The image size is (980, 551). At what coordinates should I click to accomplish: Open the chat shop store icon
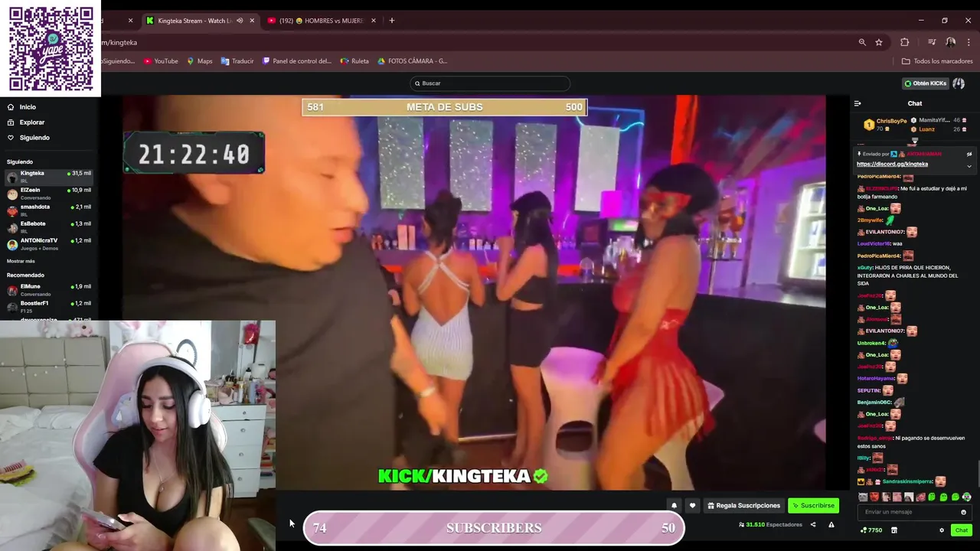tap(893, 530)
